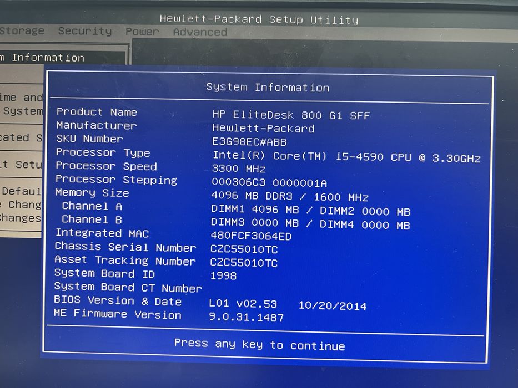Select the BIOS Version & Date label

118,300
